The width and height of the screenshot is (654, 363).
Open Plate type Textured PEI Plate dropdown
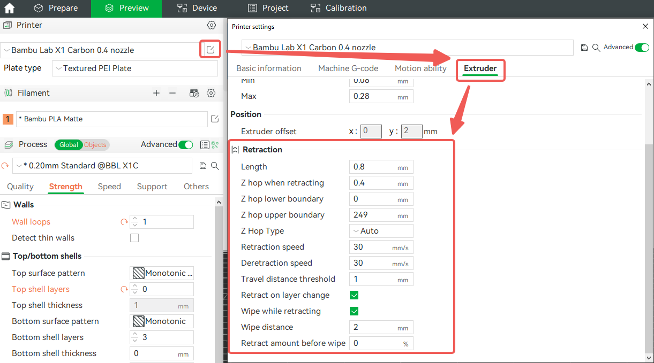click(x=135, y=68)
